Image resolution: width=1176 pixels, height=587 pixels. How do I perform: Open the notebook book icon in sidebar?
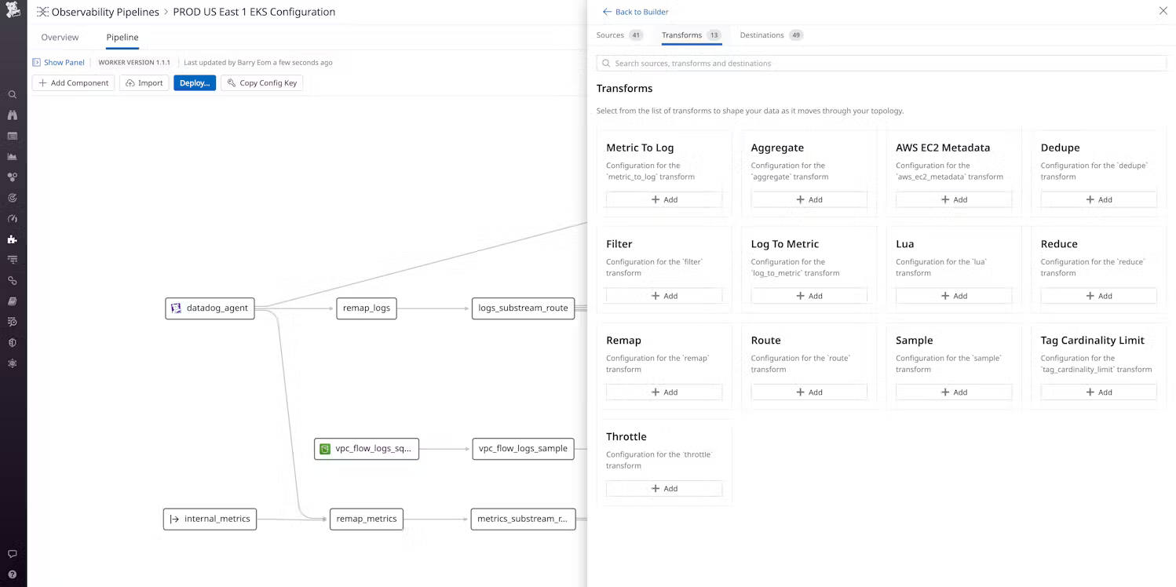13,301
